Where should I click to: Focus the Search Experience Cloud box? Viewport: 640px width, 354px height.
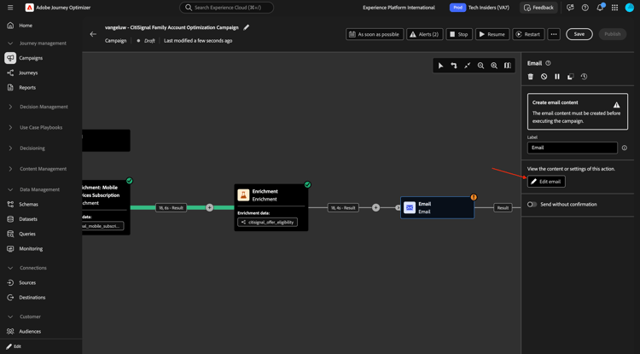point(226,8)
